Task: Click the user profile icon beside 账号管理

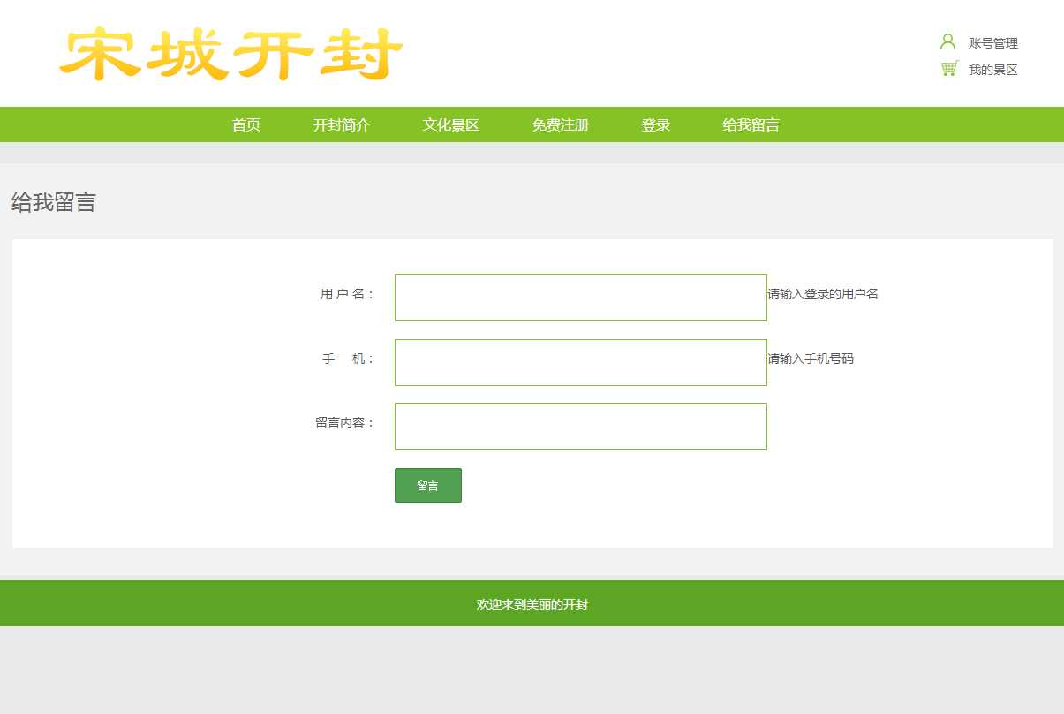Action: 947,41
